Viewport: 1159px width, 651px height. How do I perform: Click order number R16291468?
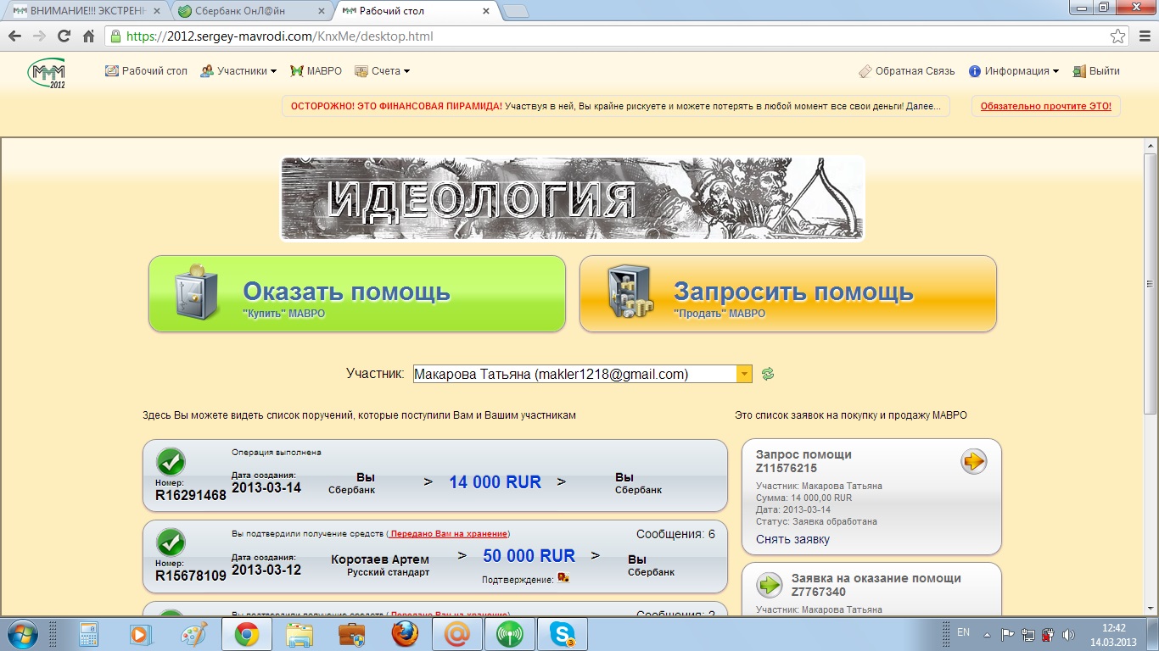point(191,496)
